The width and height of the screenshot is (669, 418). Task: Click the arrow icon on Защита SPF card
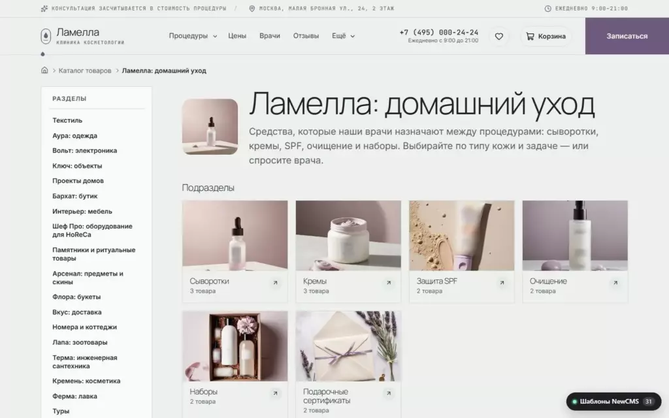[502, 282]
